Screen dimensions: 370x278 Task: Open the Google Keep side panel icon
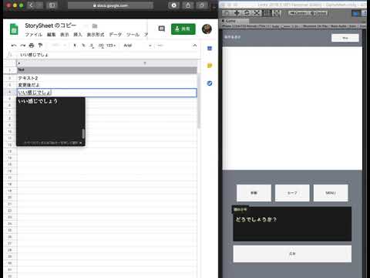tap(210, 66)
